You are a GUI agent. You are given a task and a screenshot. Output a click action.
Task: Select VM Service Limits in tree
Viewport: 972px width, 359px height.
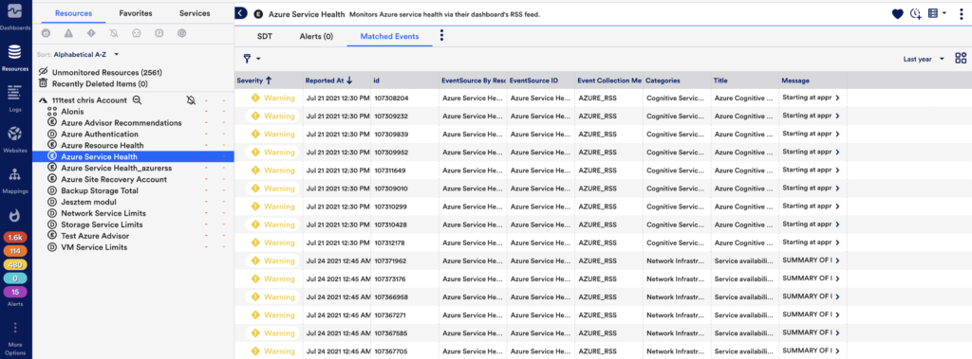[94, 247]
